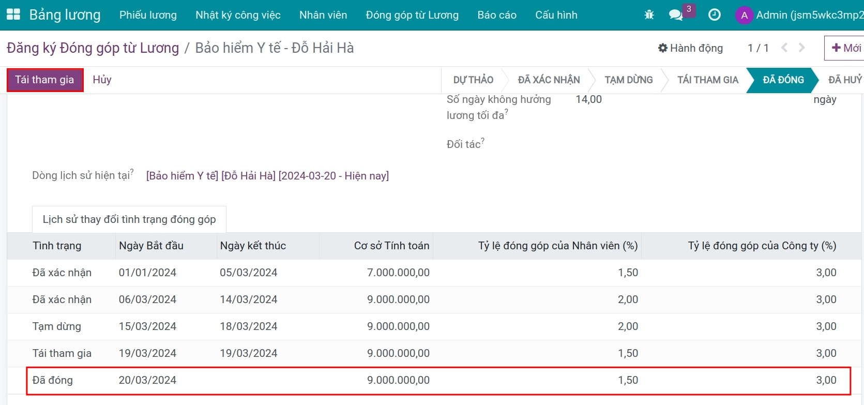
Task: Open the current history line link
Action: click(x=267, y=176)
